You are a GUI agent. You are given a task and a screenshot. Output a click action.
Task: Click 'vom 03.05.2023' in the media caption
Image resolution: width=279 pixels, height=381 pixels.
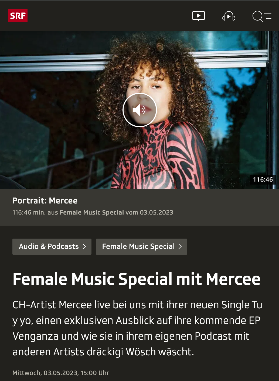coord(149,212)
